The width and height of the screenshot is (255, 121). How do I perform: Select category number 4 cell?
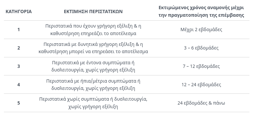point(19,85)
